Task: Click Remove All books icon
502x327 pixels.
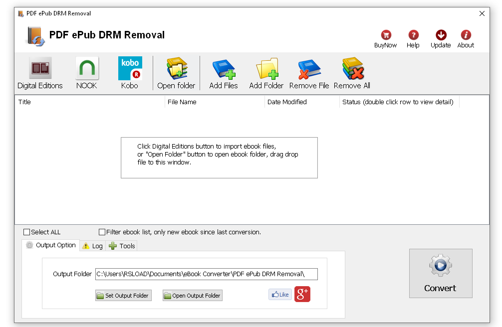Action: click(x=351, y=70)
